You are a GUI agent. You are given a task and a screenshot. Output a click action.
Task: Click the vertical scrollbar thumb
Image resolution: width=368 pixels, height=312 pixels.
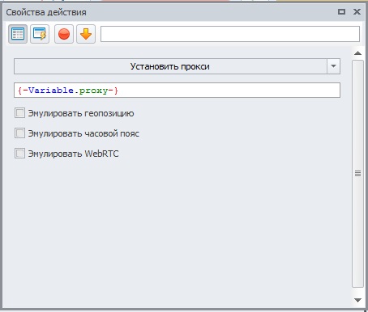(x=357, y=174)
